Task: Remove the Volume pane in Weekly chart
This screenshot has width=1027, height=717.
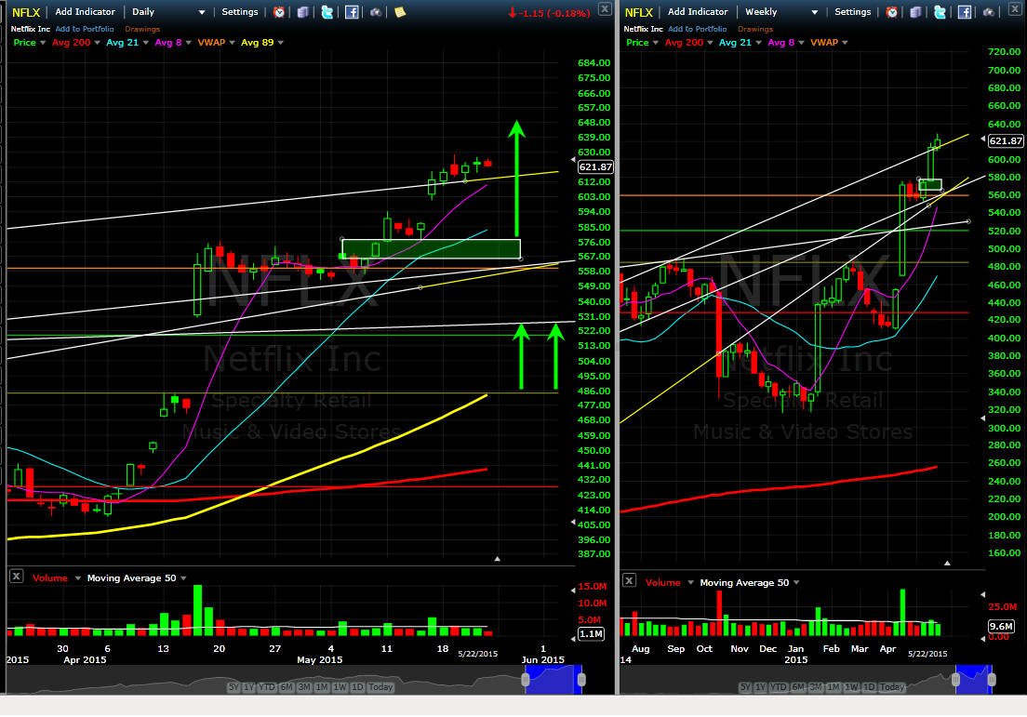Action: click(629, 580)
